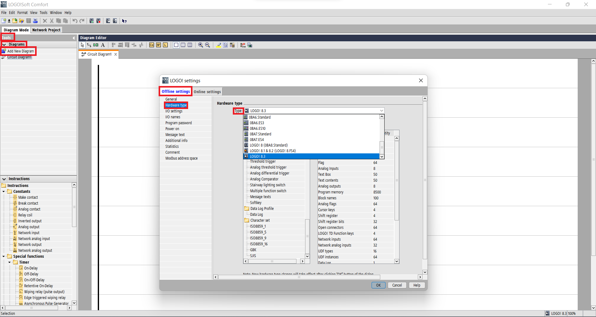Switch LOGO! to STOP mode icon
The image size is (596, 317).
coord(98,21)
